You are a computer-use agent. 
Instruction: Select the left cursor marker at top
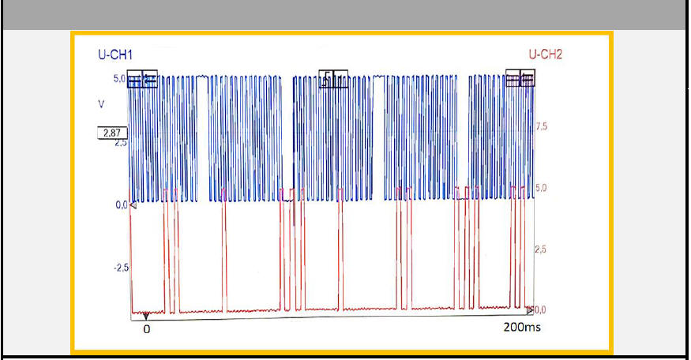143,77
